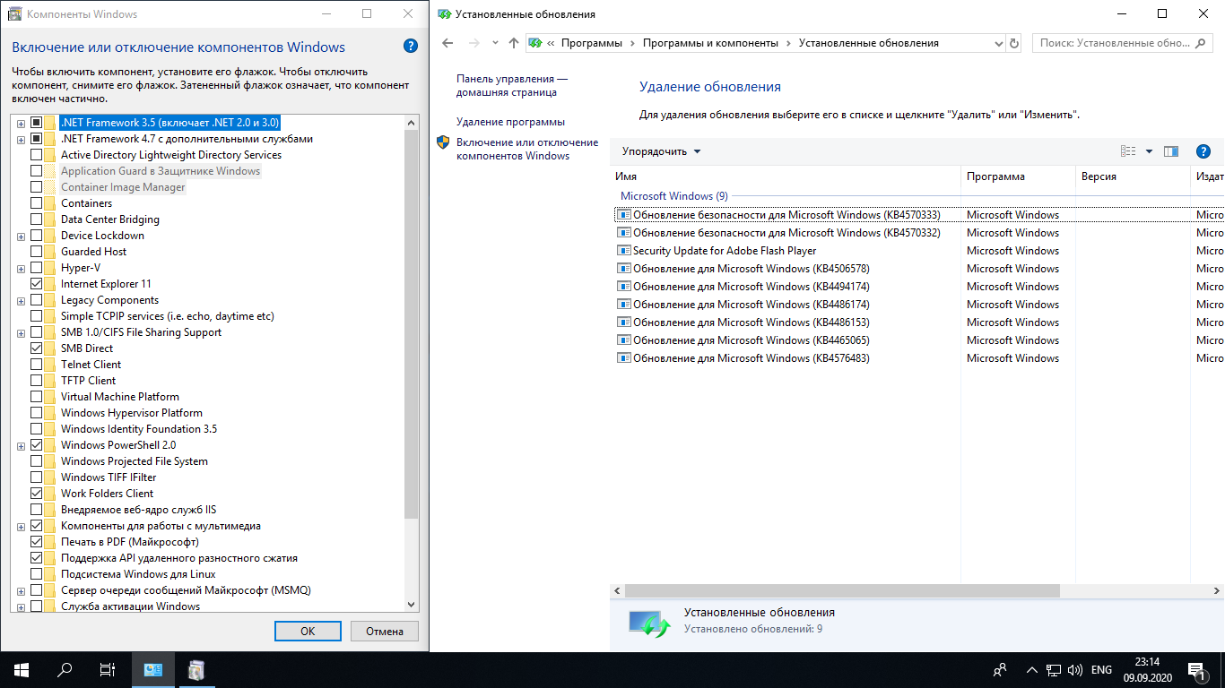Uncheck SMB Direct

tap(37, 348)
